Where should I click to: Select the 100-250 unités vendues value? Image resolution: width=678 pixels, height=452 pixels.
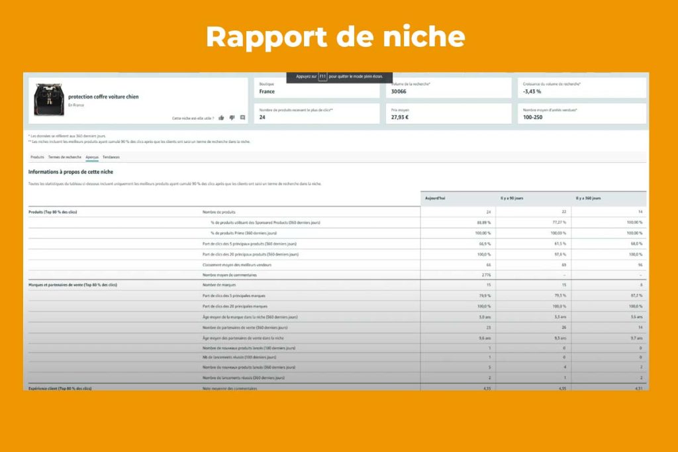[581, 113]
